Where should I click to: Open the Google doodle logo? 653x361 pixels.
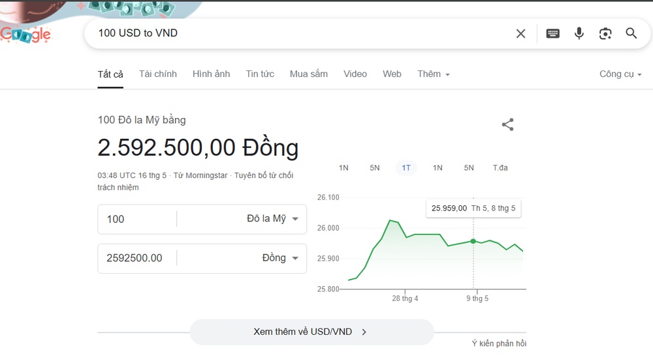click(x=26, y=34)
